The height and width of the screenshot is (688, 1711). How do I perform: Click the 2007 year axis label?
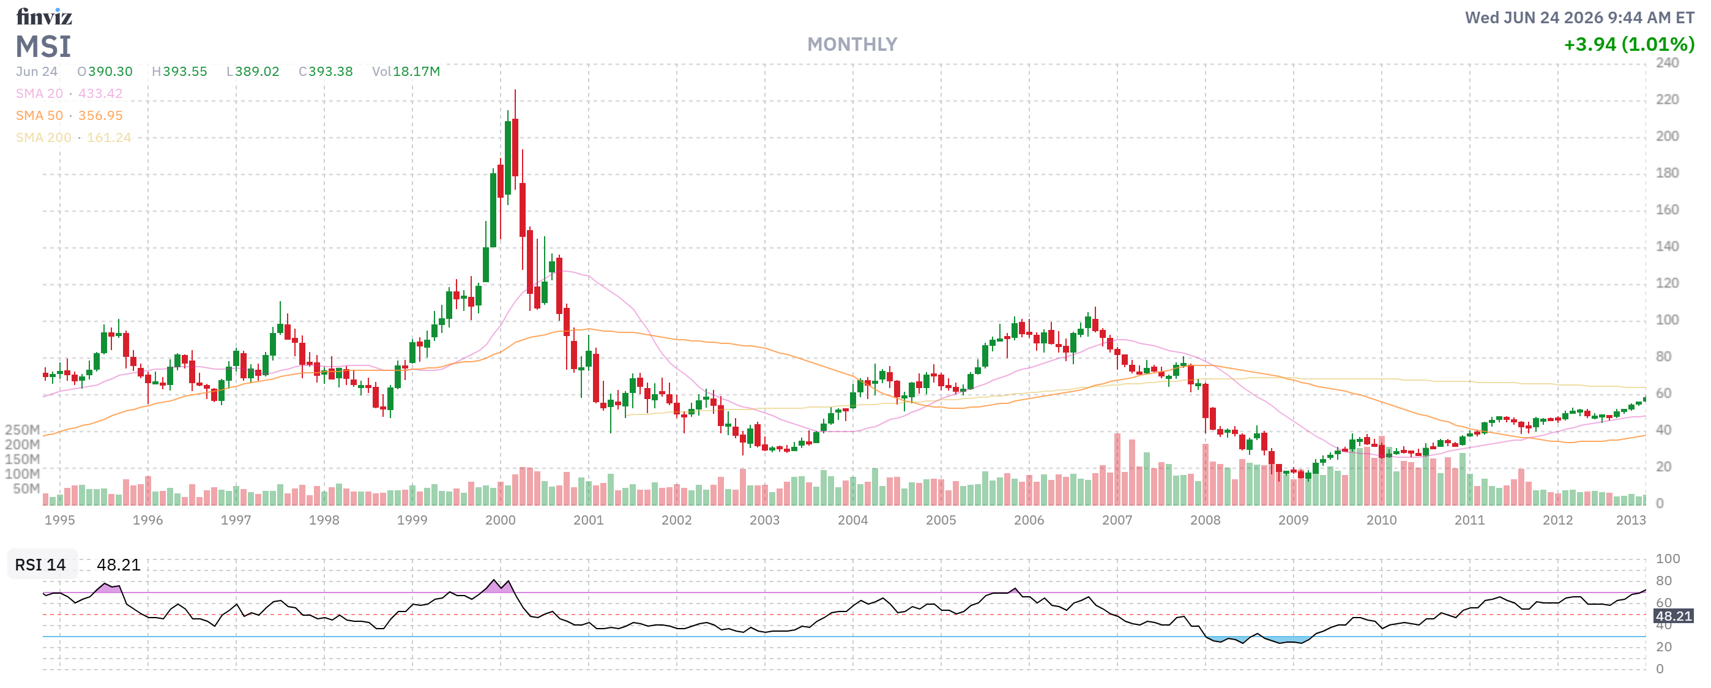point(1117,520)
